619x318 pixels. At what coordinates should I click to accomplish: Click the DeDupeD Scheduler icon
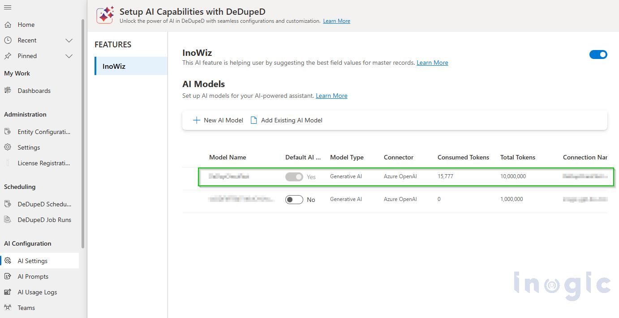click(8, 204)
